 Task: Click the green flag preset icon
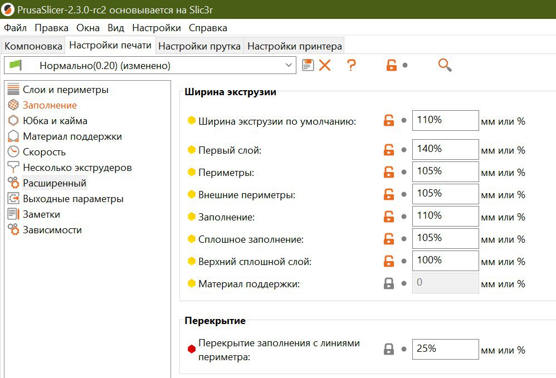(x=16, y=65)
